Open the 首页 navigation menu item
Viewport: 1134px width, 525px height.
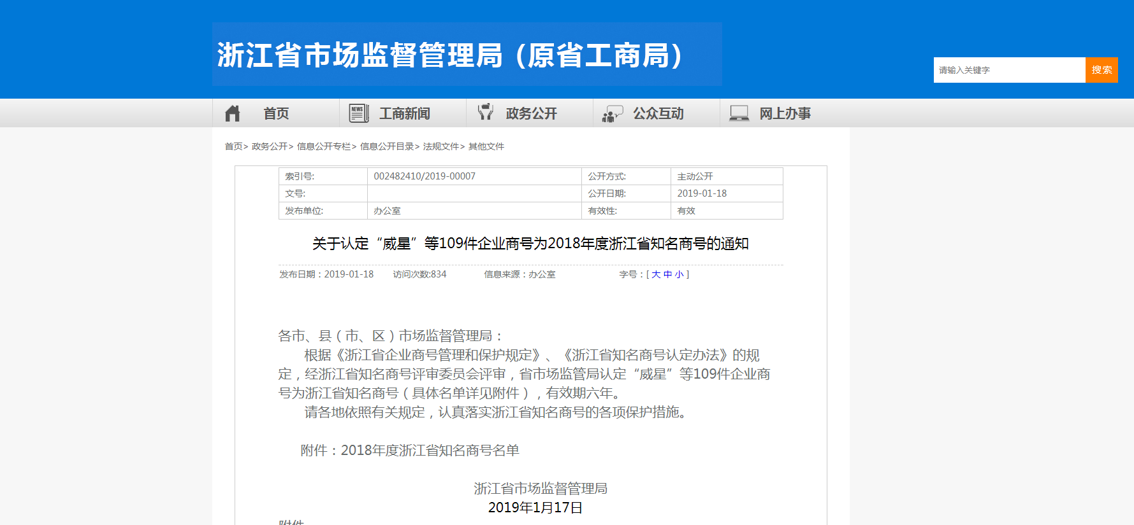click(276, 113)
